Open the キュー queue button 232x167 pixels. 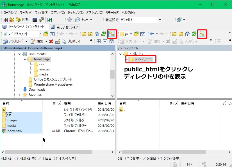[x=82, y=20]
